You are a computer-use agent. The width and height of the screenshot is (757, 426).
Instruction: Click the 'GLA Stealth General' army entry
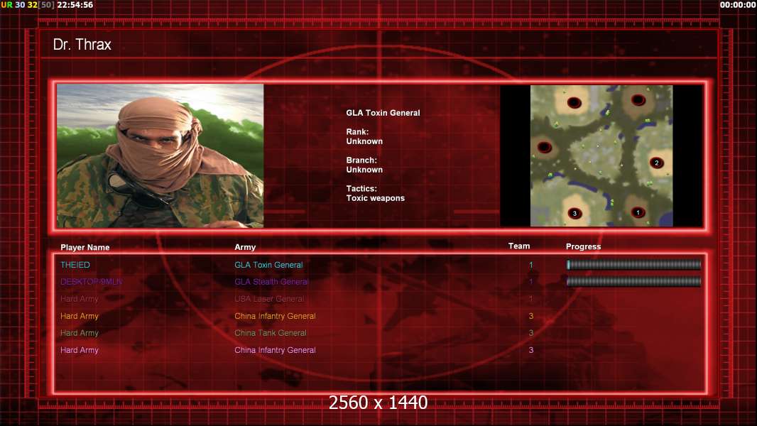click(x=271, y=282)
